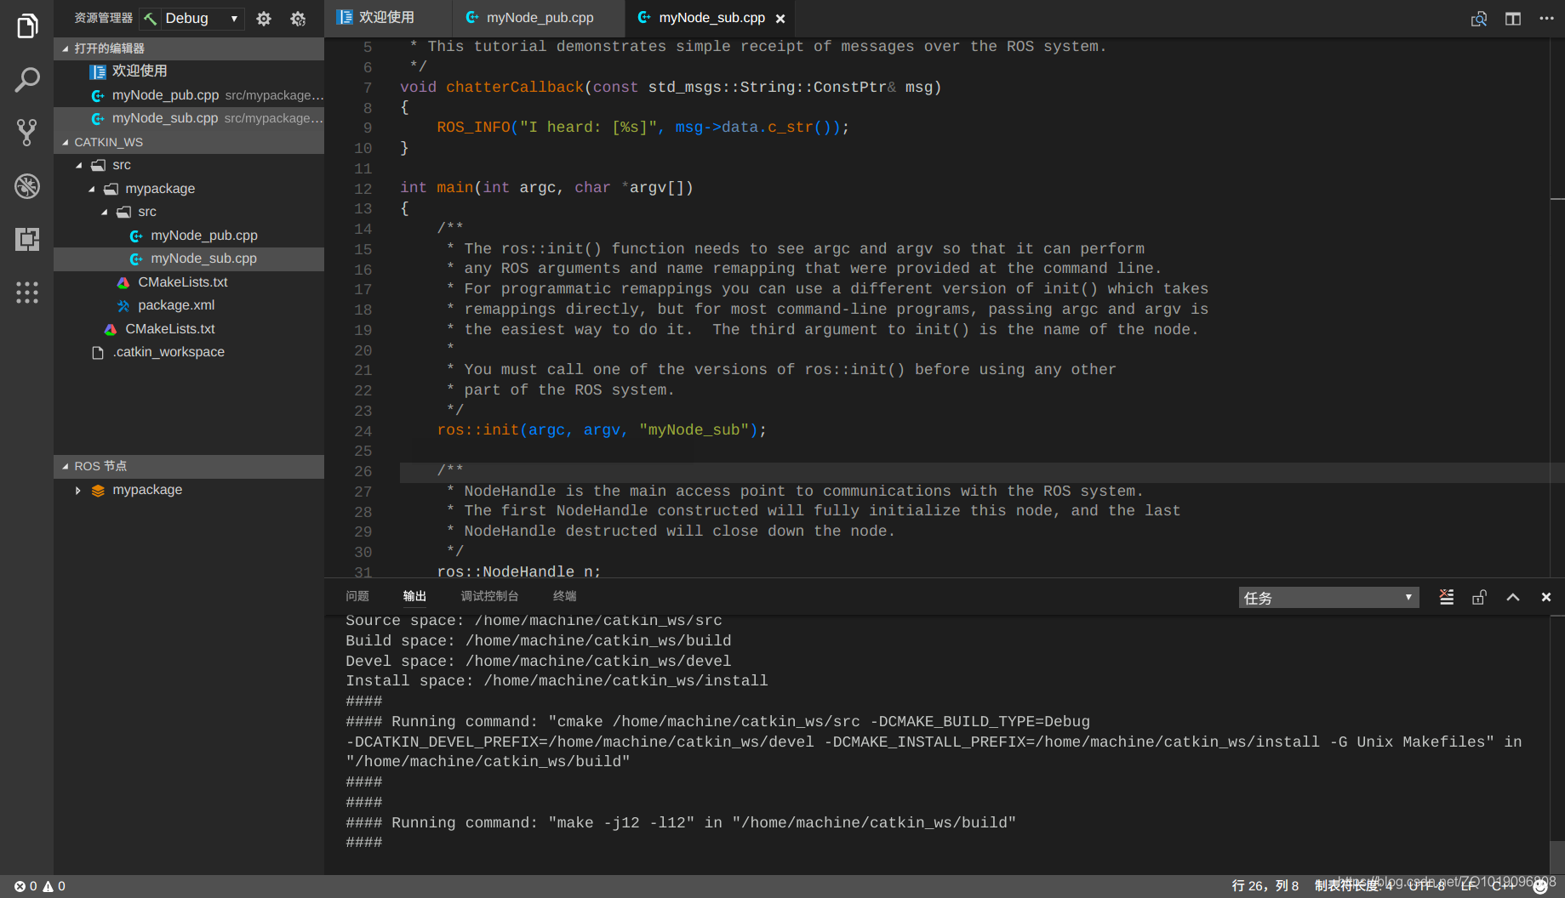Open additional views dots grid icon
This screenshot has height=898, width=1565.
26,293
